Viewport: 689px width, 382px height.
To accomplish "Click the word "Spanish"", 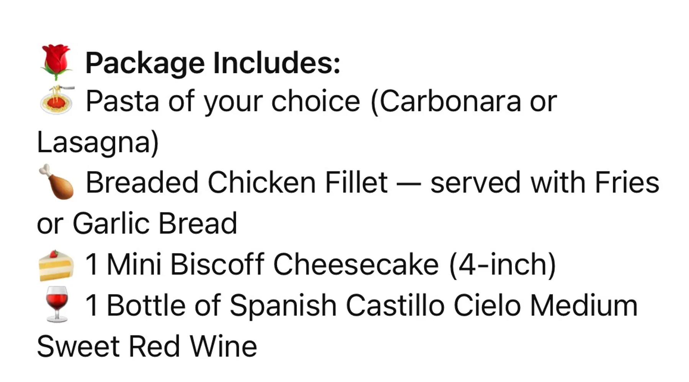I will click(x=283, y=306).
